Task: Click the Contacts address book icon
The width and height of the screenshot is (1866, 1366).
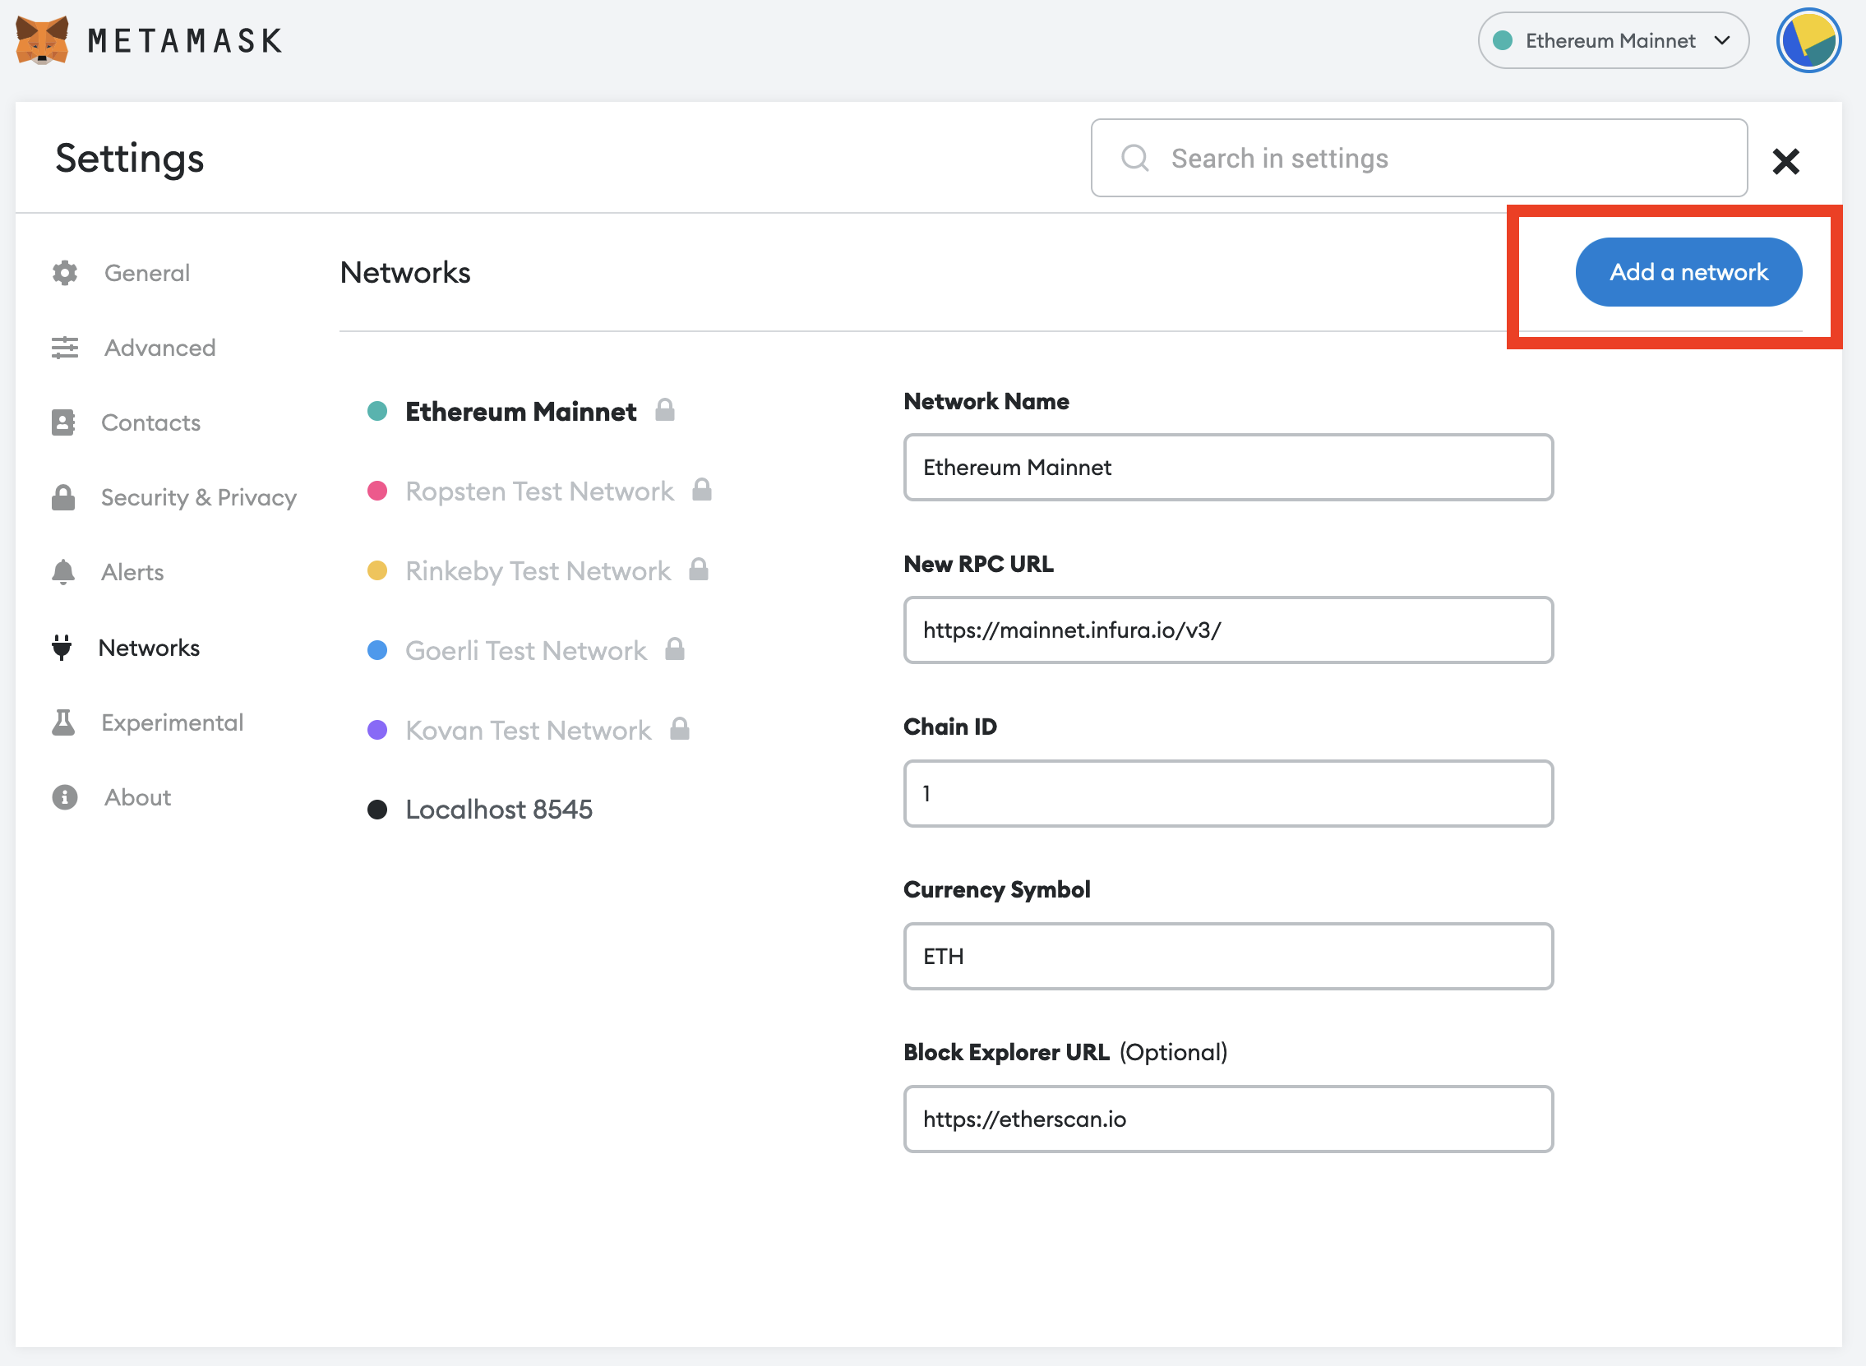Action: [x=62, y=422]
